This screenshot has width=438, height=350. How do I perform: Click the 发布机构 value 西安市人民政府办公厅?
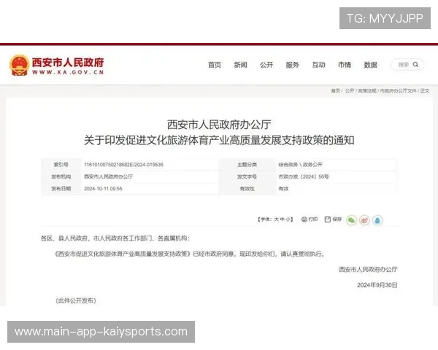(x=108, y=176)
